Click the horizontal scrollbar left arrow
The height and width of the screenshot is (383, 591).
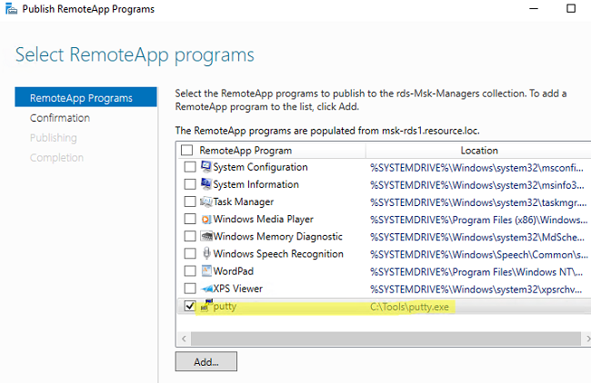pos(184,339)
